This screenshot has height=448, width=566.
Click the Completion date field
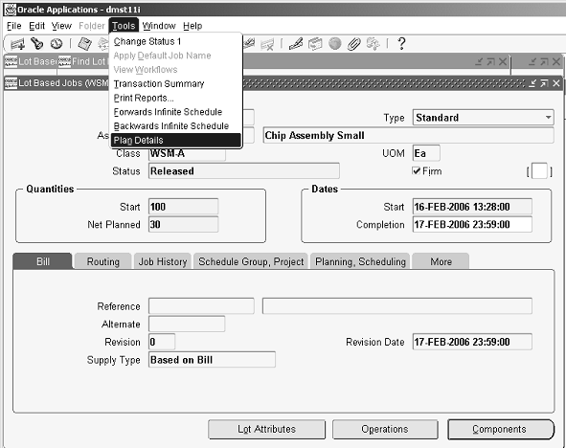click(x=472, y=224)
